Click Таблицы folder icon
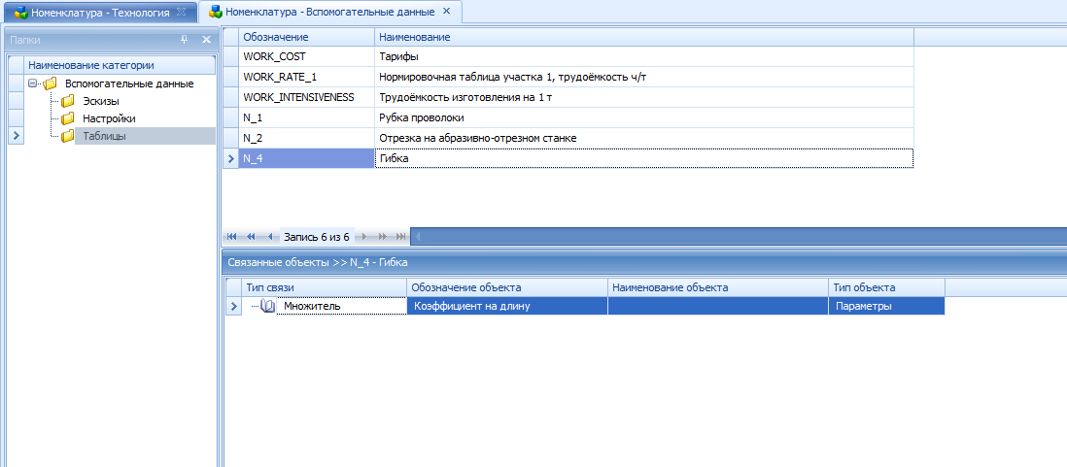The width and height of the screenshot is (1067, 467). coord(67,136)
